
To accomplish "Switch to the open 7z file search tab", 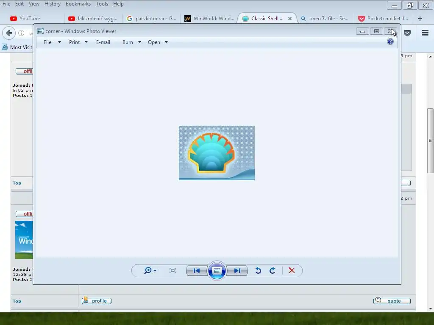I will [325, 19].
